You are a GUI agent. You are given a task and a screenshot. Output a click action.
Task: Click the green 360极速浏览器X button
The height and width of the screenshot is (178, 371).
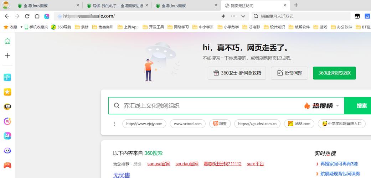(334, 73)
